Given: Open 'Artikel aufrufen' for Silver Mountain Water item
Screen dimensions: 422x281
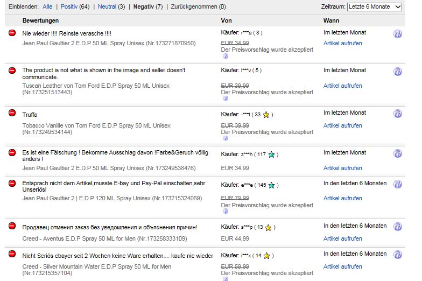Looking at the screenshot, I should [x=342, y=266].
